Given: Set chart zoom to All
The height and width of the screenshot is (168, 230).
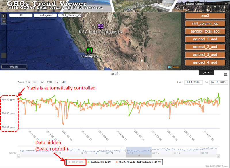Looking at the screenshot, I should [64, 82].
